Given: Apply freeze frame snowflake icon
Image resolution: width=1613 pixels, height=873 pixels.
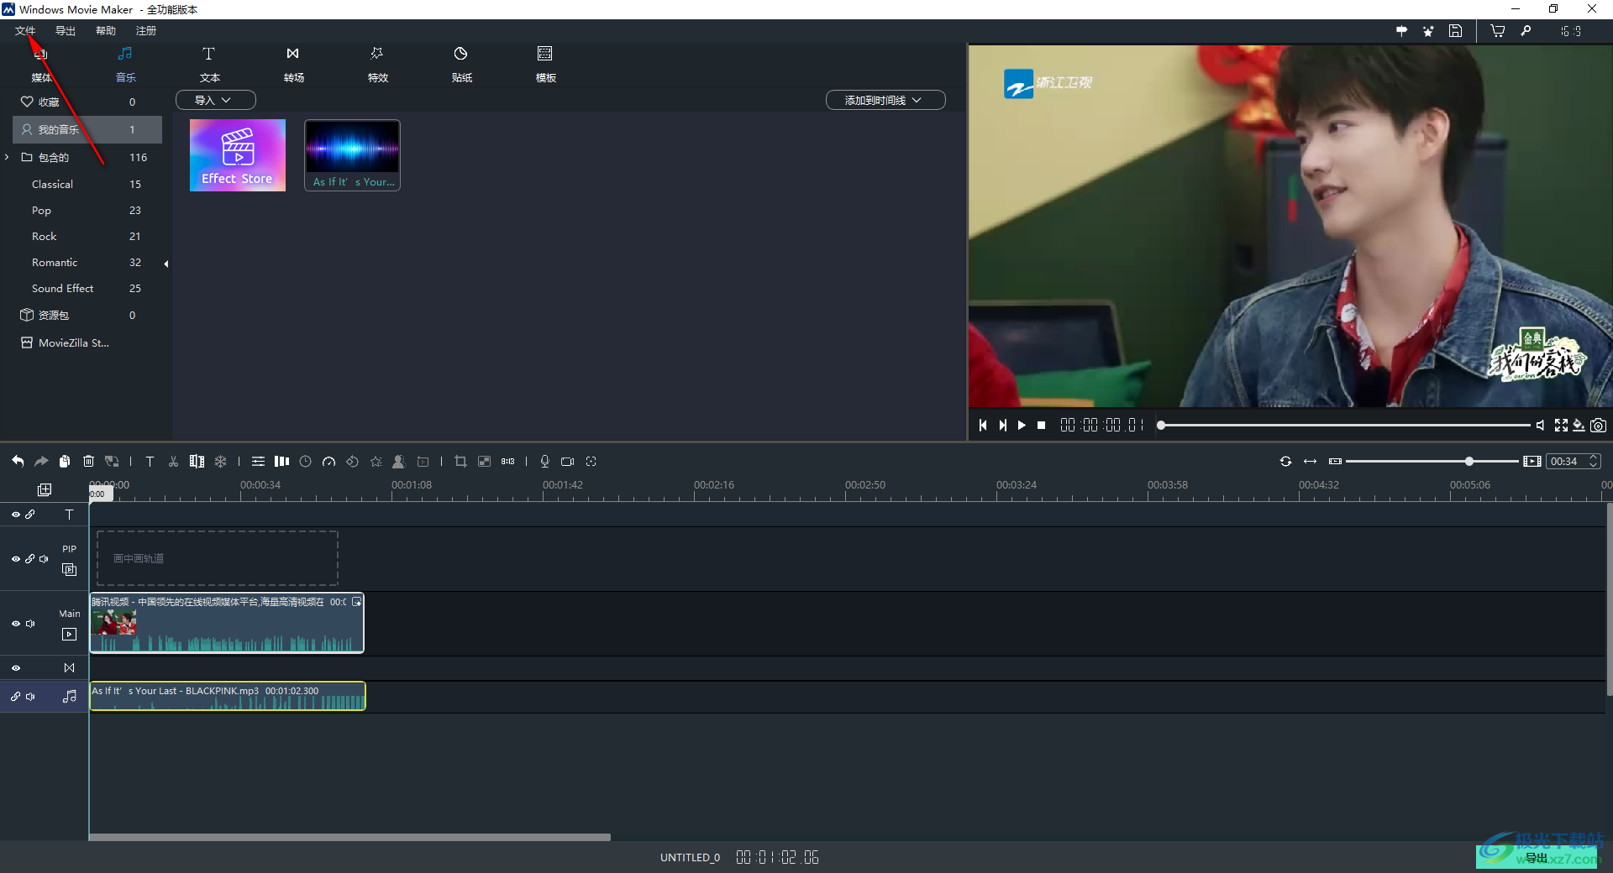Looking at the screenshot, I should point(220,461).
